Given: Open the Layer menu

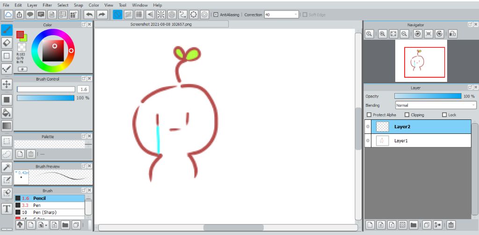Looking at the screenshot, I should point(32,5).
